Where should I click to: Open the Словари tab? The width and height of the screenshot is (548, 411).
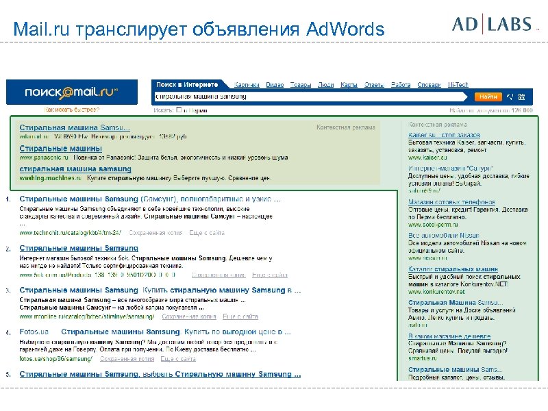[429, 84]
